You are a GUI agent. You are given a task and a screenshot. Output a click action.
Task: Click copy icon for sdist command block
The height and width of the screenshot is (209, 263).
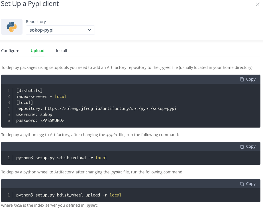(x=242, y=146)
